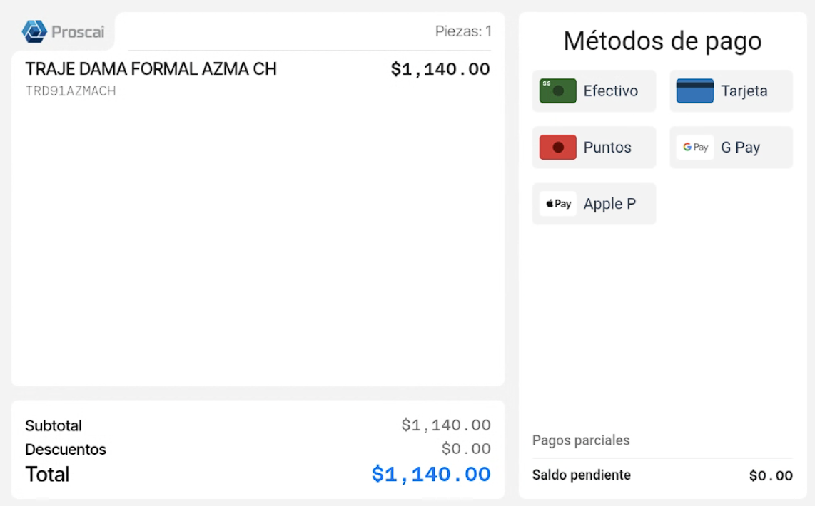This screenshot has height=506, width=815.
Task: Click the Proscai hexagon logo
Action: click(34, 31)
